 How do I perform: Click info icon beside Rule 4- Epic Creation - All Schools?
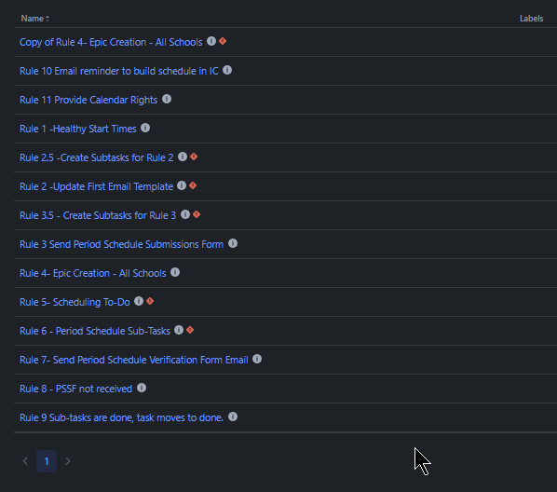tap(175, 272)
